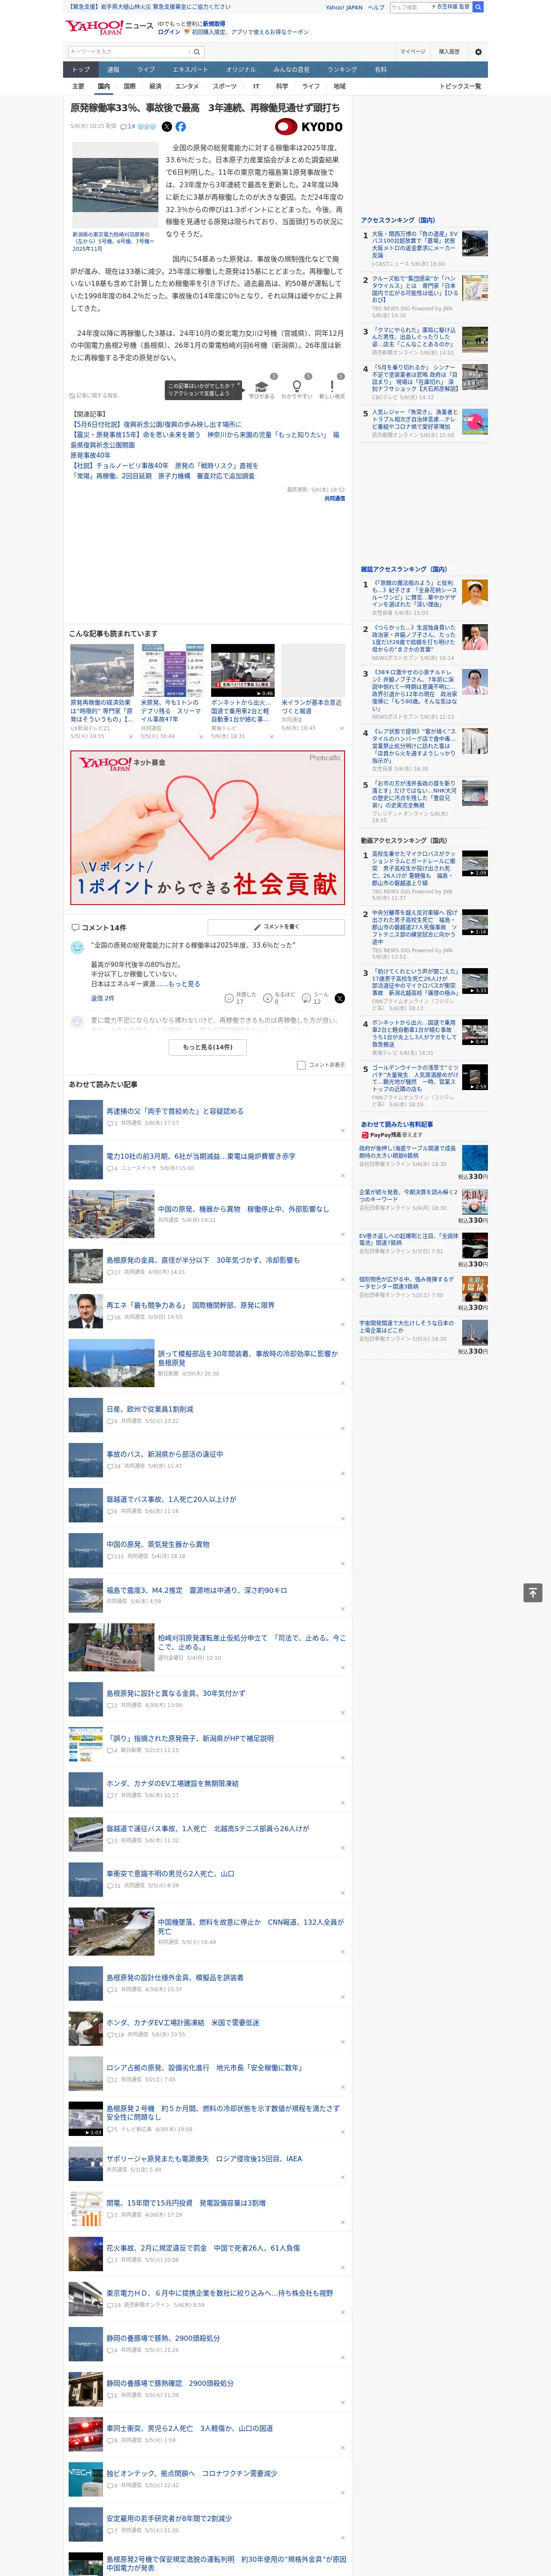Click the もっと見る(14件) comments button
The height and width of the screenshot is (2576, 551).
[208, 1047]
